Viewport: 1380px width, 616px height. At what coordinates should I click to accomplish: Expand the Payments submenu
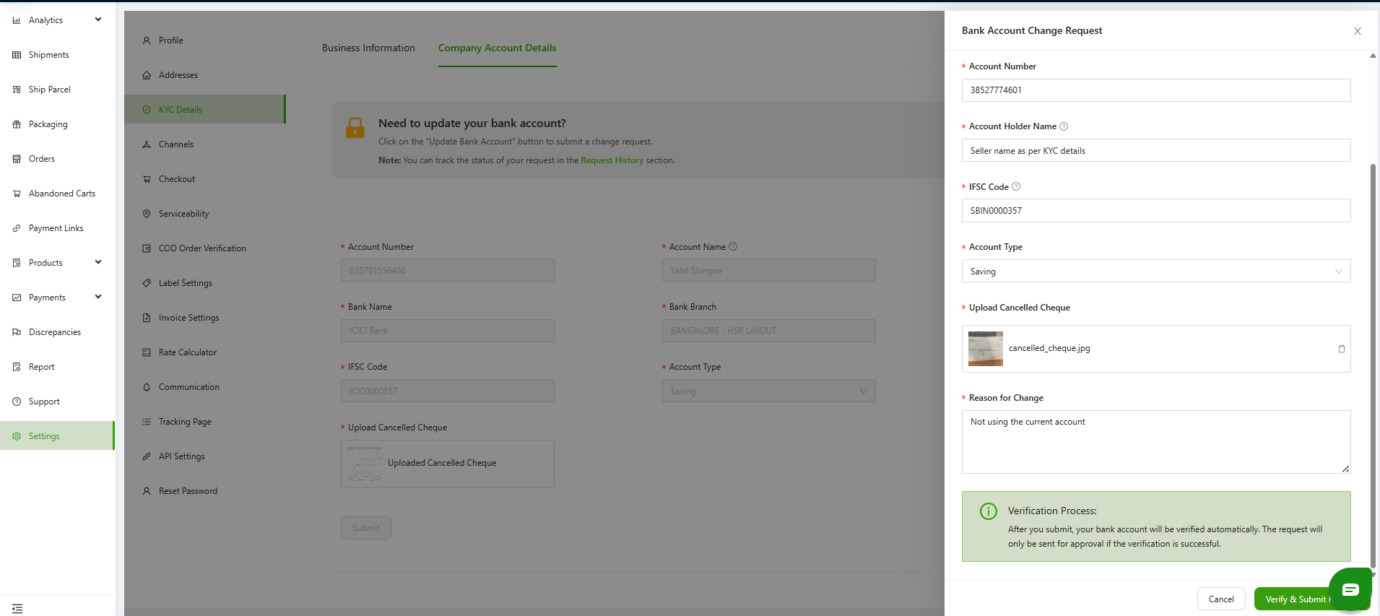[x=98, y=297]
